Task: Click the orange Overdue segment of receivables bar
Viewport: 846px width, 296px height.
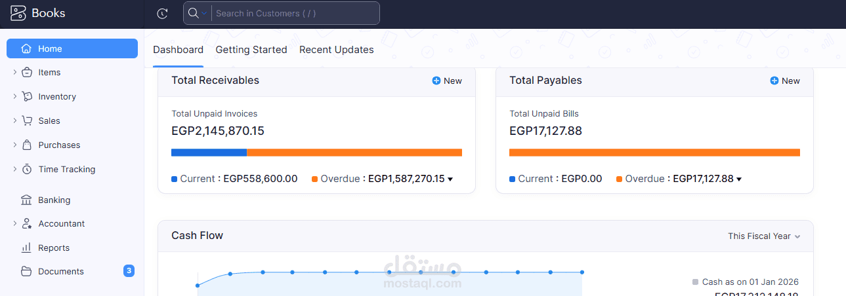Action: pyautogui.click(x=354, y=153)
